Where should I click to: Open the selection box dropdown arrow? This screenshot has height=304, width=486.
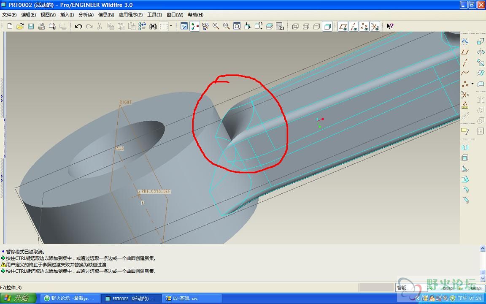(171, 26)
